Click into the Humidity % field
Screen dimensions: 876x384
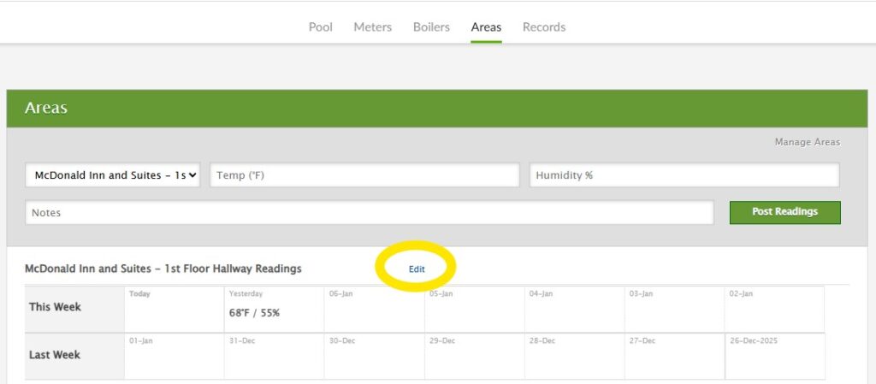click(684, 175)
